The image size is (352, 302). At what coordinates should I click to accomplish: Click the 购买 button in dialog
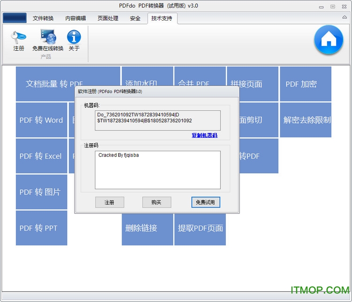pos(156,202)
